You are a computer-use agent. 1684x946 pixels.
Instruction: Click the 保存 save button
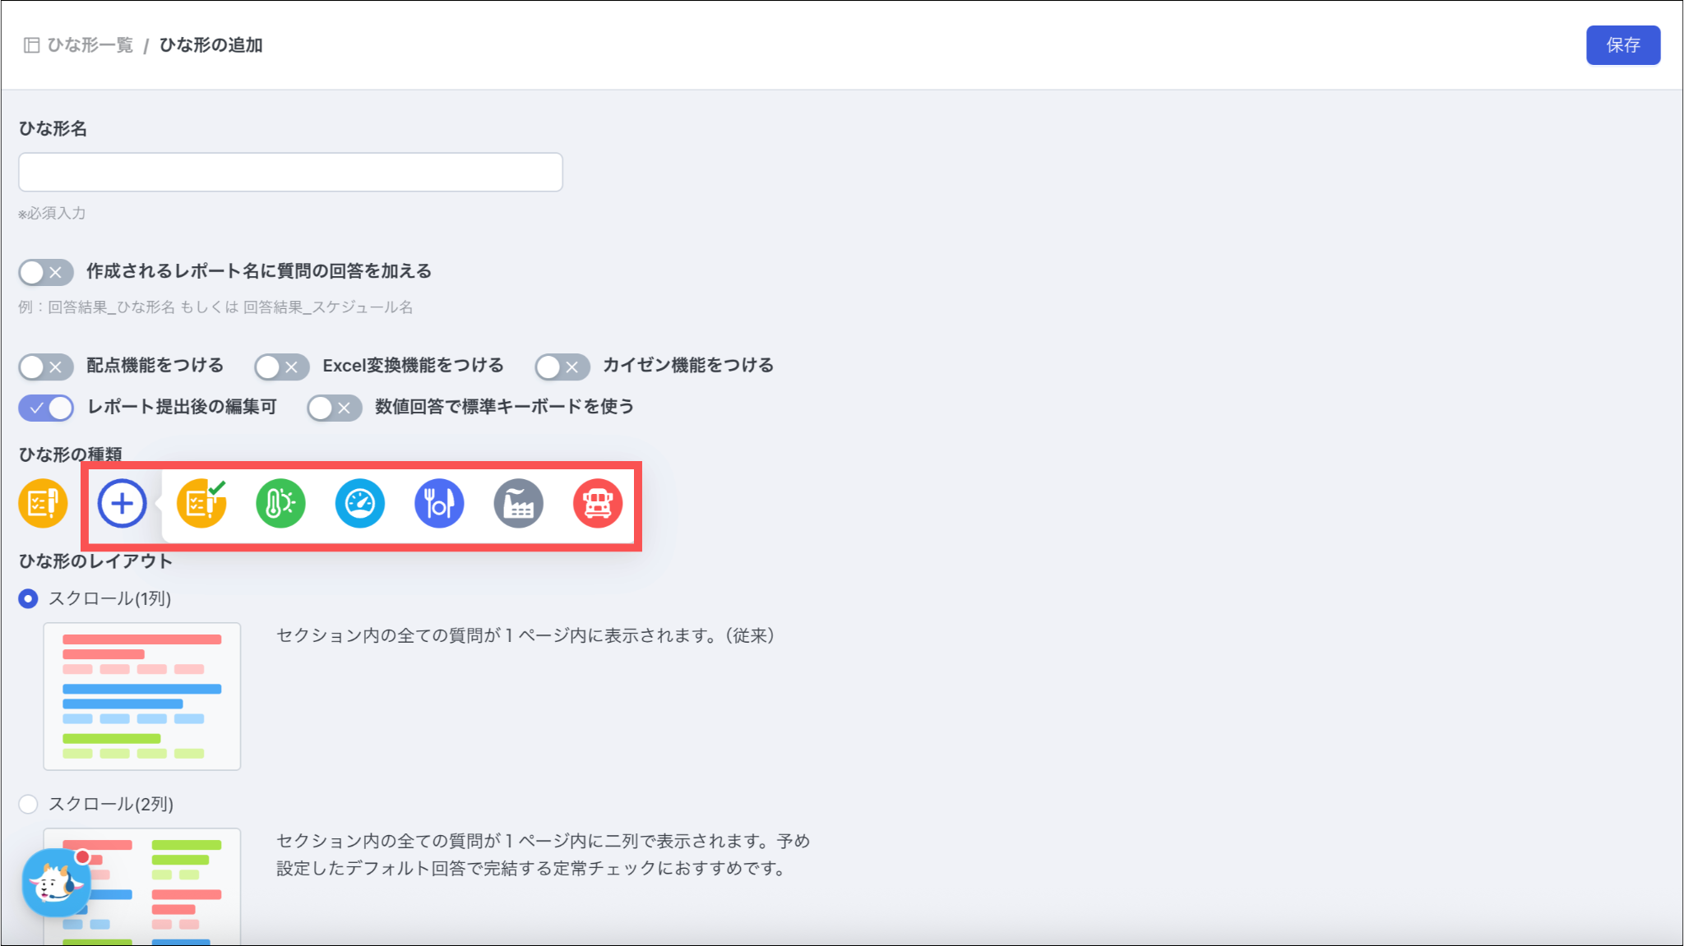click(x=1622, y=45)
